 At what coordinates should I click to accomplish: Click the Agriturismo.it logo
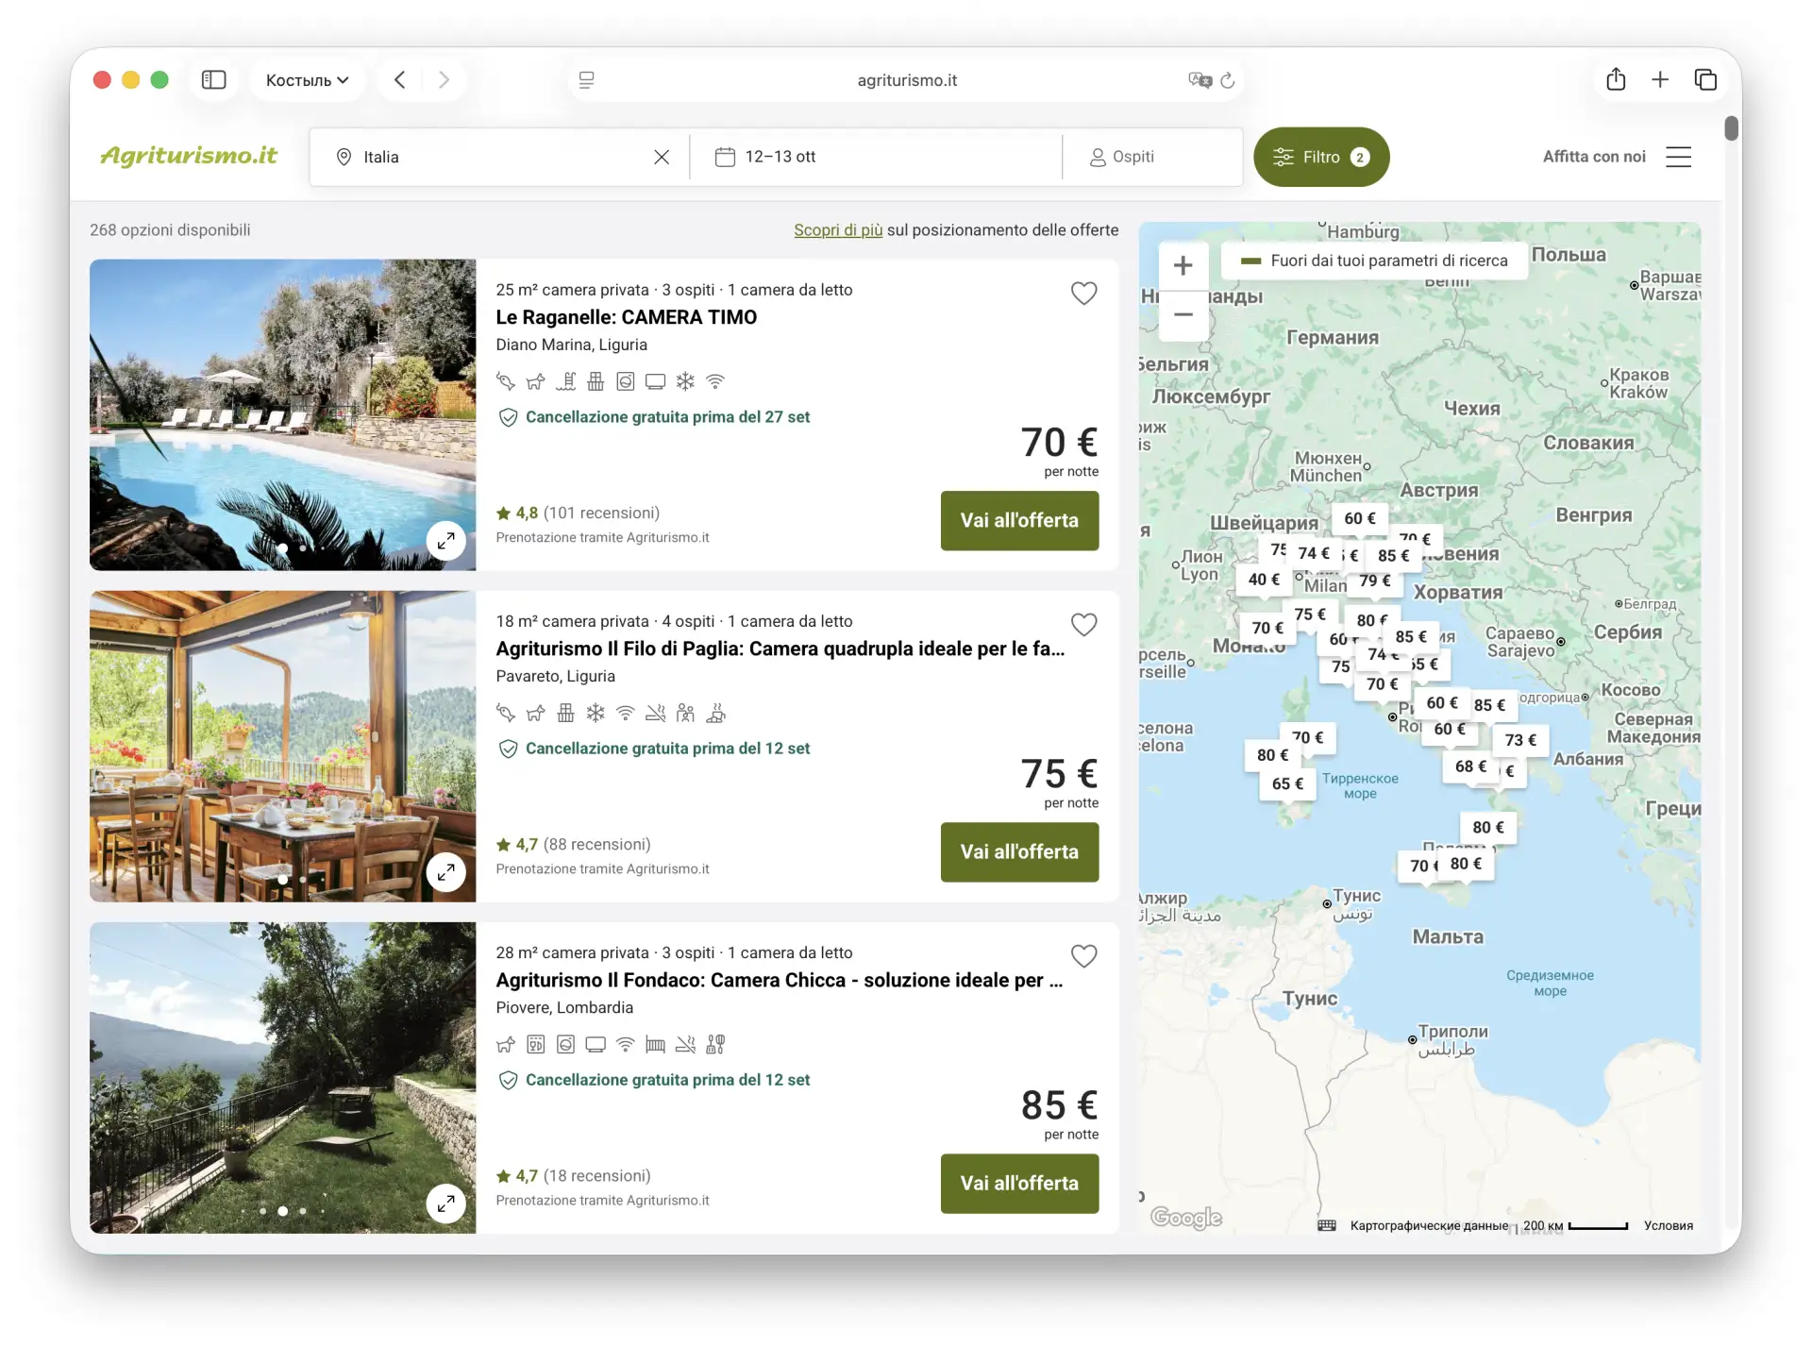[189, 156]
